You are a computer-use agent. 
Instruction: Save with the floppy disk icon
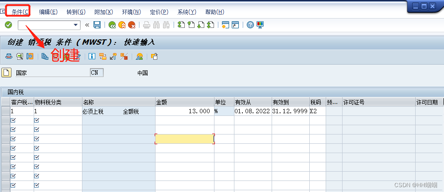pos(97,25)
